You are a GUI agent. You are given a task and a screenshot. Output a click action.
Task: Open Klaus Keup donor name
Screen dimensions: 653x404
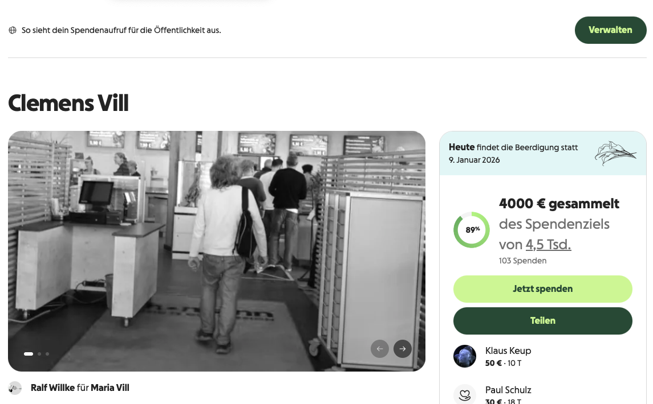(508, 351)
